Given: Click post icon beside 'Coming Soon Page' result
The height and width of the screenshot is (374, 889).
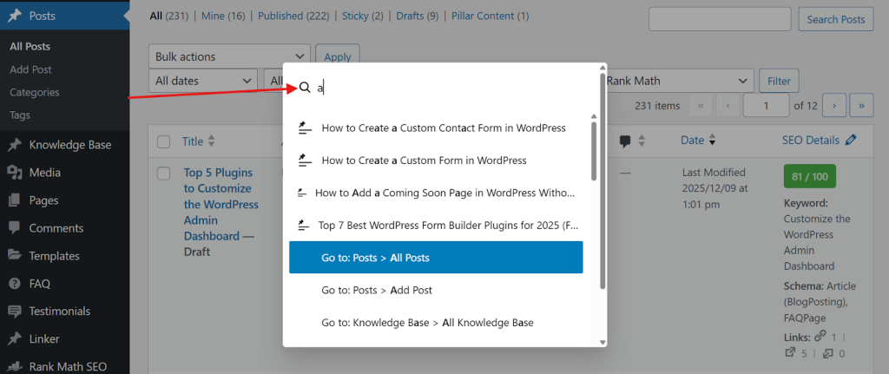Looking at the screenshot, I should (x=302, y=194).
